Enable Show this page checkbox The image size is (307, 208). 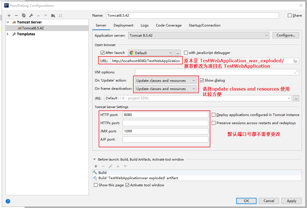[x=96, y=185]
